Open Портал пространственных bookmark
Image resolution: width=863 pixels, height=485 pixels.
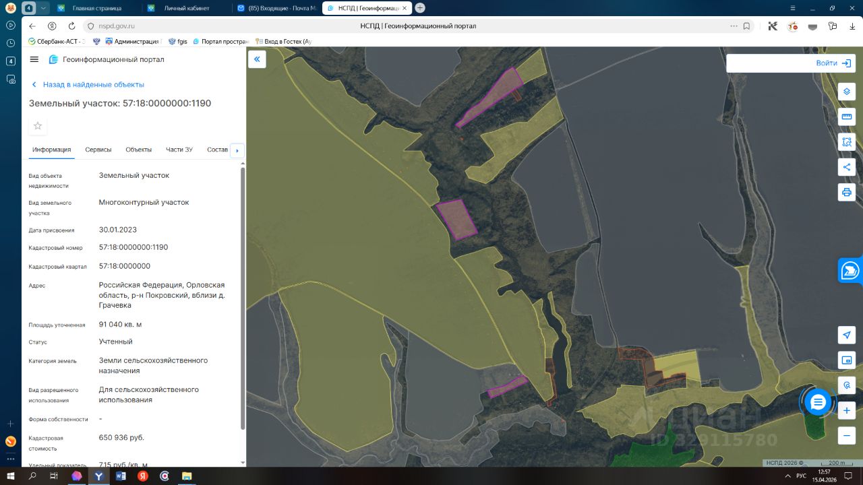(x=220, y=42)
